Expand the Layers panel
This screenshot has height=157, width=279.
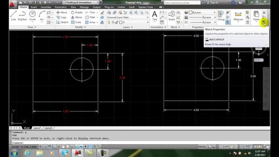click(128, 27)
